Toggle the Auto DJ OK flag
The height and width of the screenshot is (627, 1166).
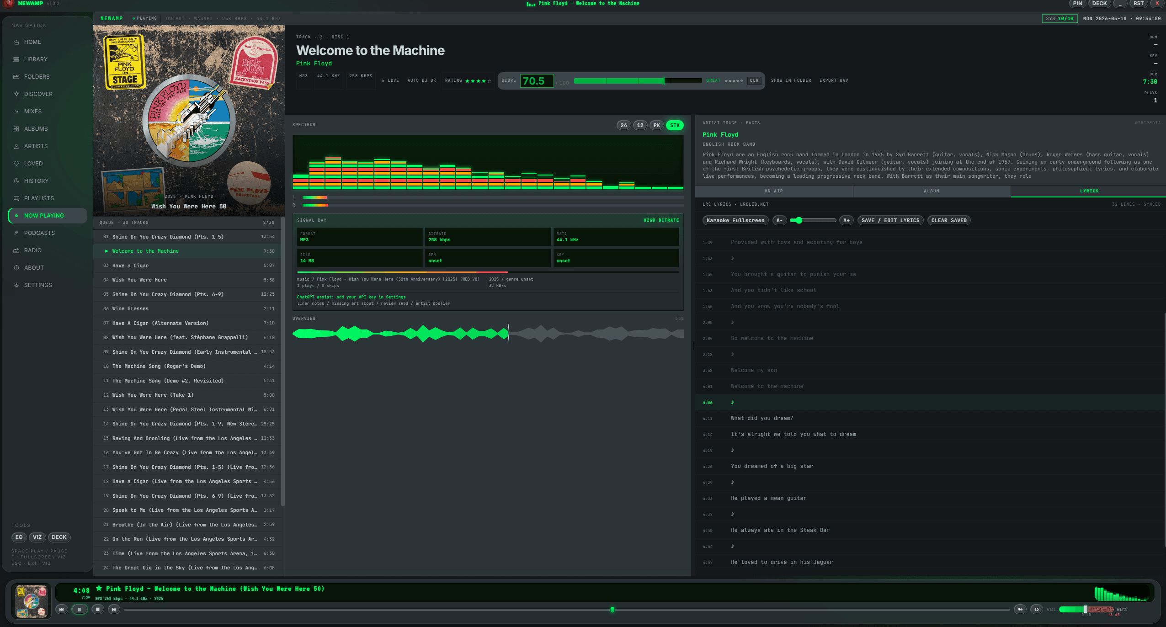click(421, 80)
